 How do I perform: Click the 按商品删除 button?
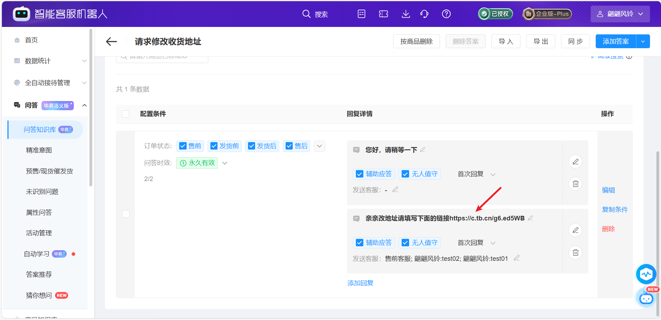417,41
